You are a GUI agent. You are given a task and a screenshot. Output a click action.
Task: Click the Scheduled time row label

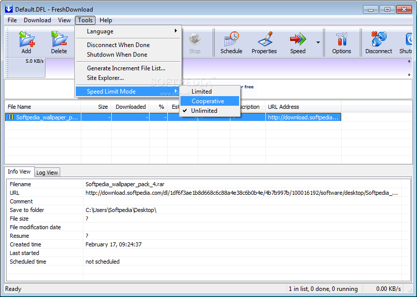pos(28,262)
